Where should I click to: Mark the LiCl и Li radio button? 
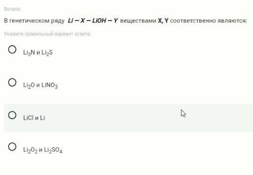[12, 115]
